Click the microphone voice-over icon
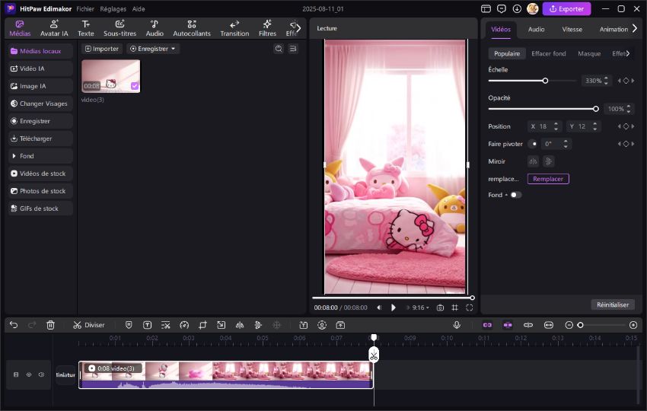Viewport: 647px width, 411px height. (x=457, y=325)
